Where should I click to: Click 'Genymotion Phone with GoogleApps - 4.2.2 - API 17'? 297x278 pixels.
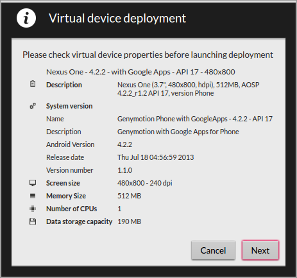[x=195, y=119]
